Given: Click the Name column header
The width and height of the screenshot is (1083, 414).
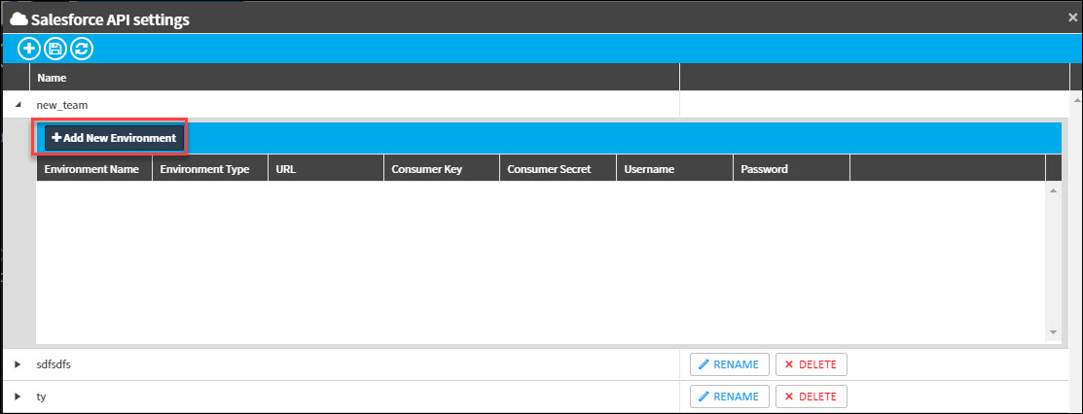Looking at the screenshot, I should tap(354, 78).
